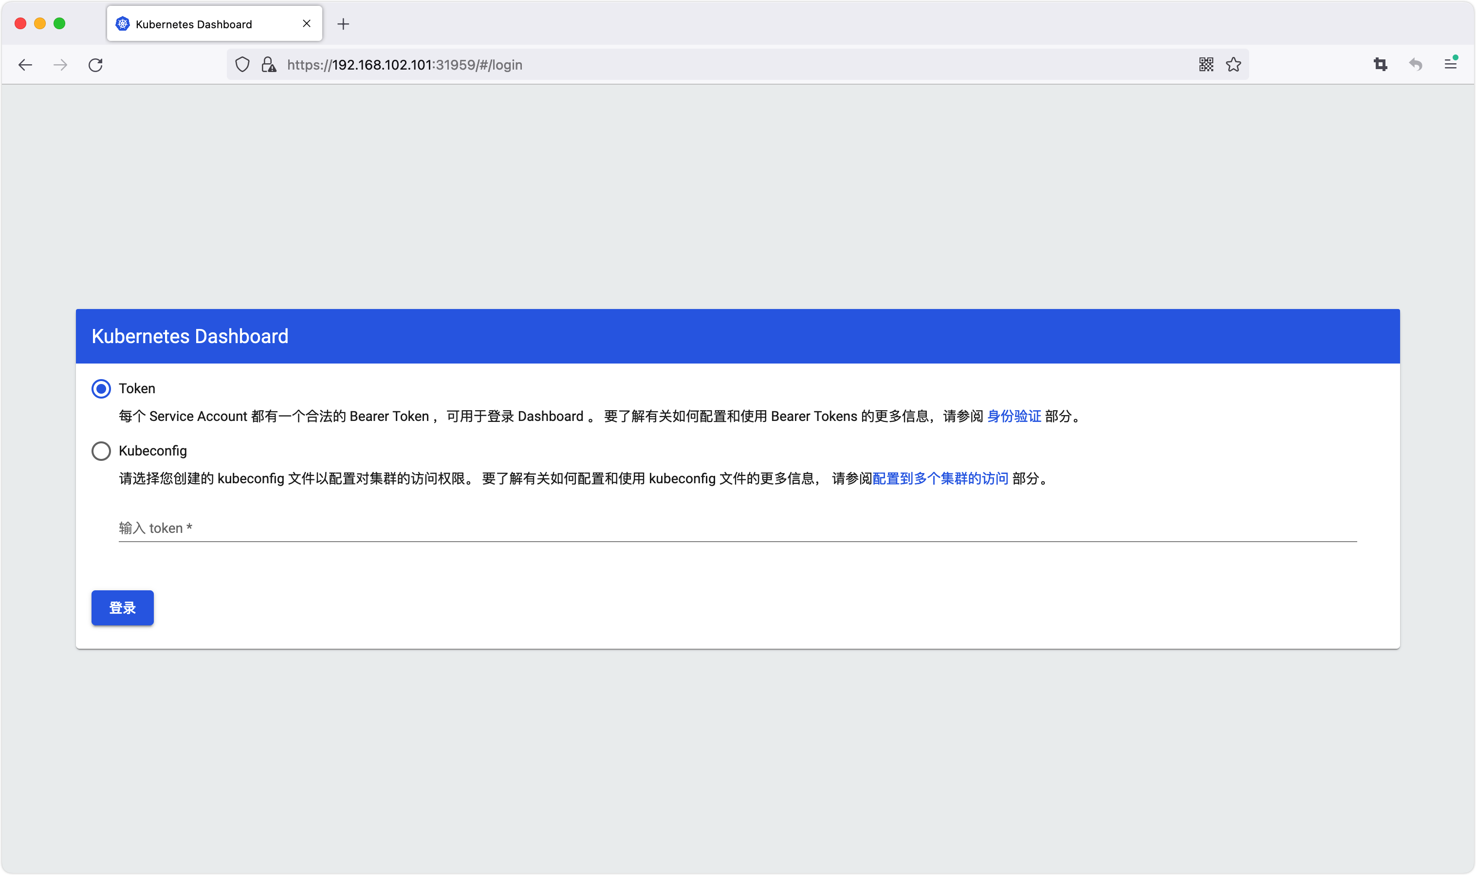Screen dimensions: 1476x875
Task: Focus the 输入 token input field
Action: click(738, 528)
